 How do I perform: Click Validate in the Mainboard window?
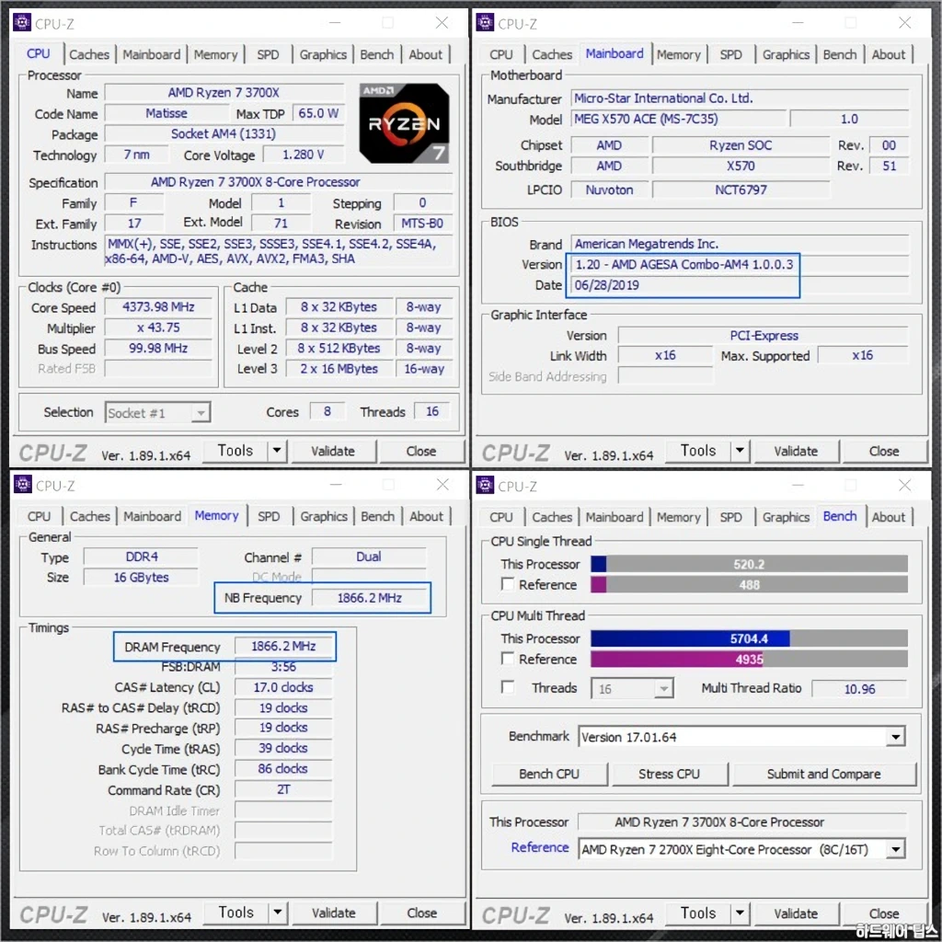tap(796, 451)
